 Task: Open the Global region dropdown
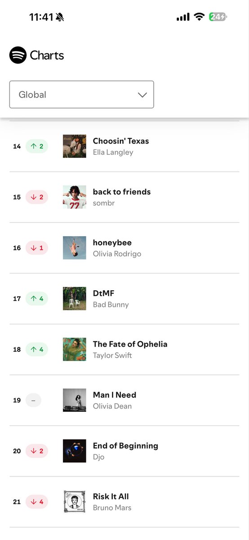pos(82,94)
